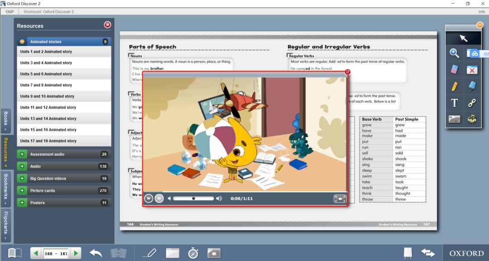Image resolution: width=489 pixels, height=261 pixels.
Task: Choose the text T tool
Action: (455, 103)
